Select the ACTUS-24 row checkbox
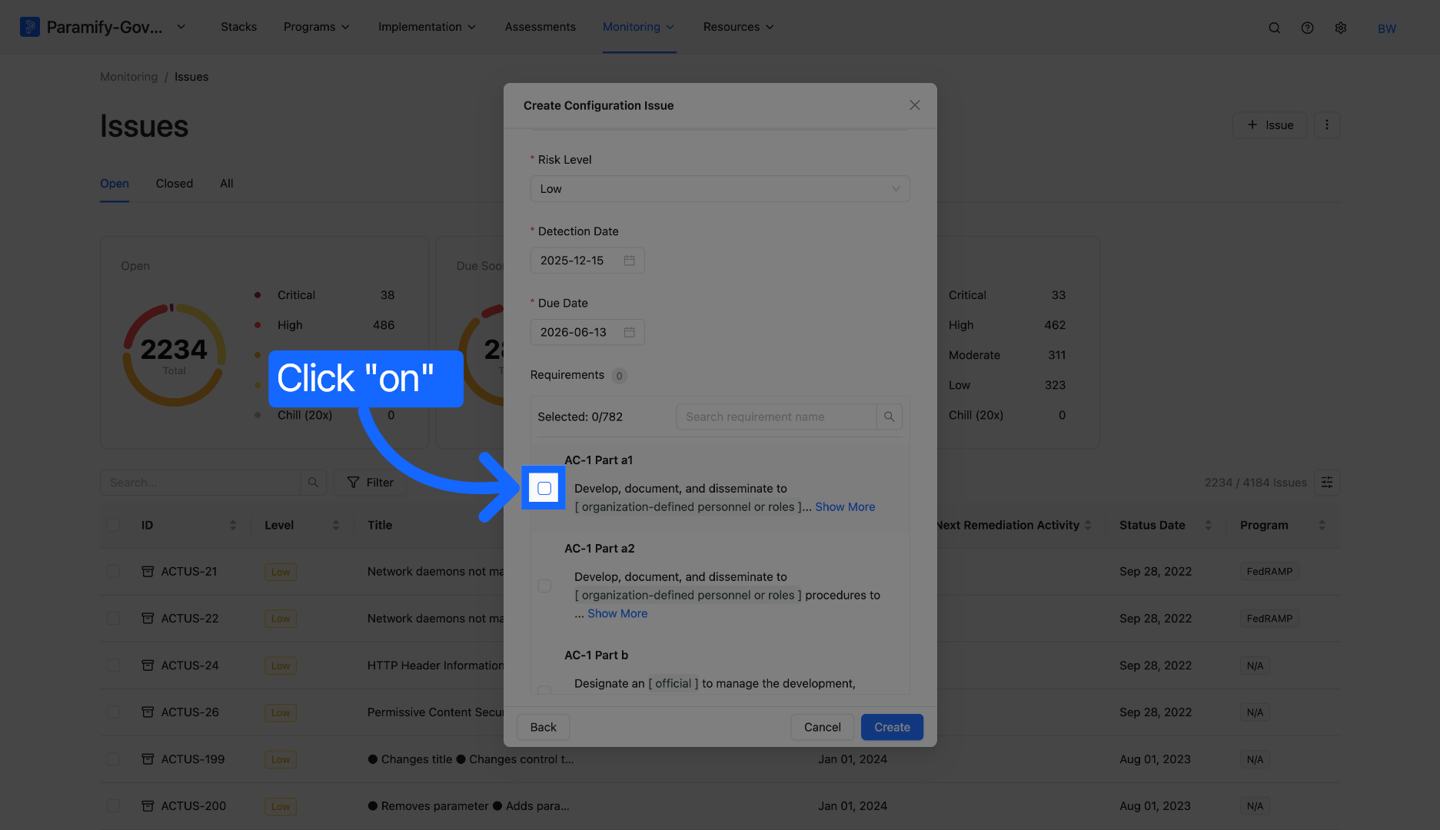The image size is (1440, 830). 114,666
